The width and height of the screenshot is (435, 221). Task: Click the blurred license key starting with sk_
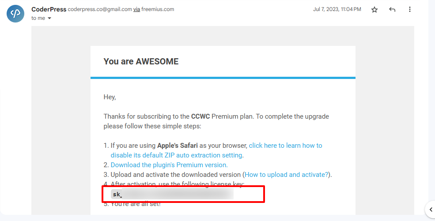pos(172,194)
